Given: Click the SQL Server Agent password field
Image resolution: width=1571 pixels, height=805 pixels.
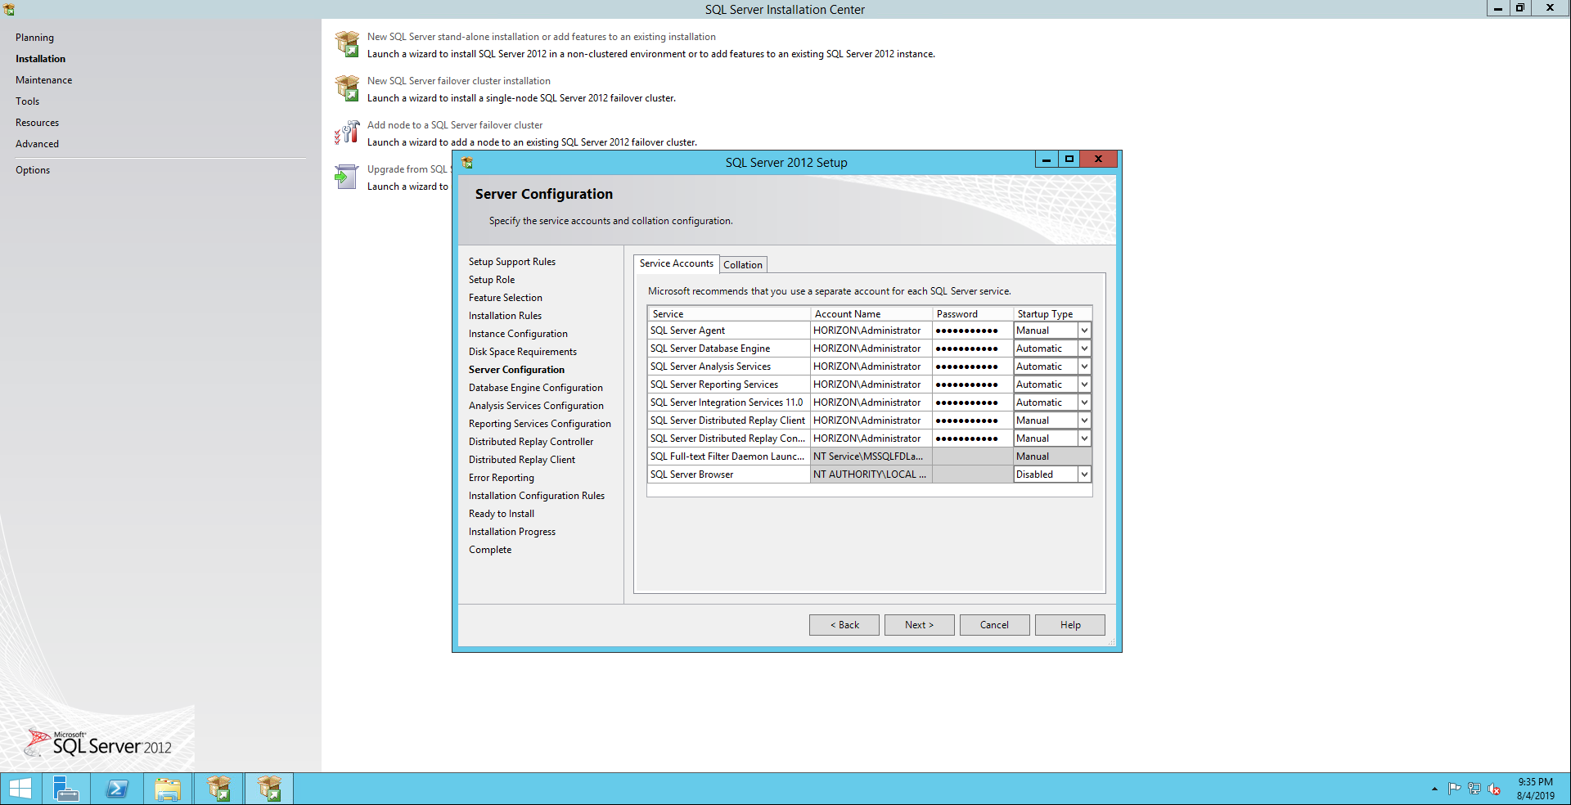Looking at the screenshot, I should [971, 331].
